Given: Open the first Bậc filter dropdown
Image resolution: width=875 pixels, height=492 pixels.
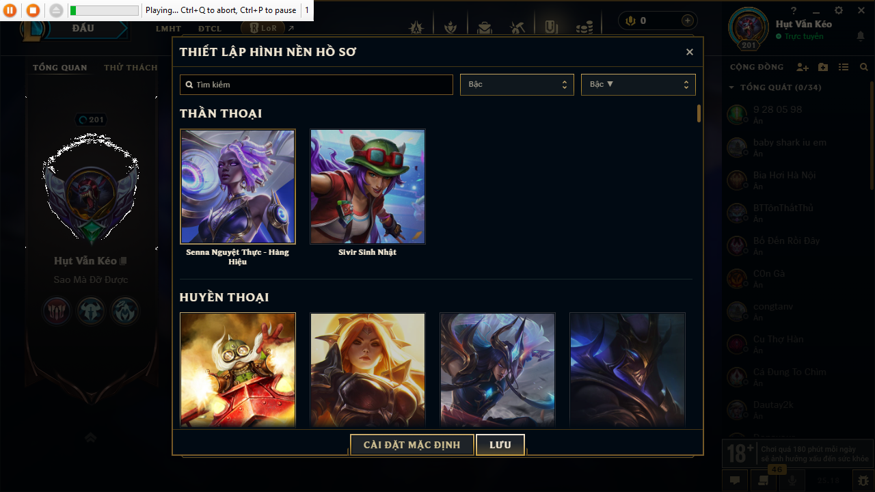Looking at the screenshot, I should pos(517,85).
